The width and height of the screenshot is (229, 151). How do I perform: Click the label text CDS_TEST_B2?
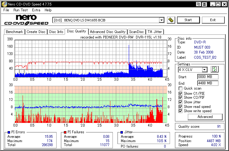tap(205, 57)
